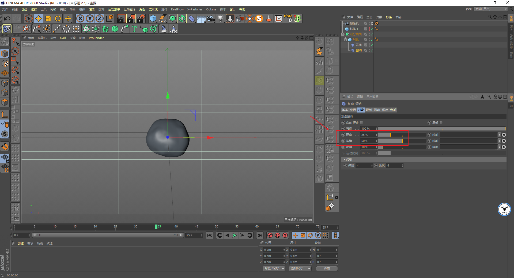
Task: Open the 文件 menu in main menu bar
Action: pos(5,9)
